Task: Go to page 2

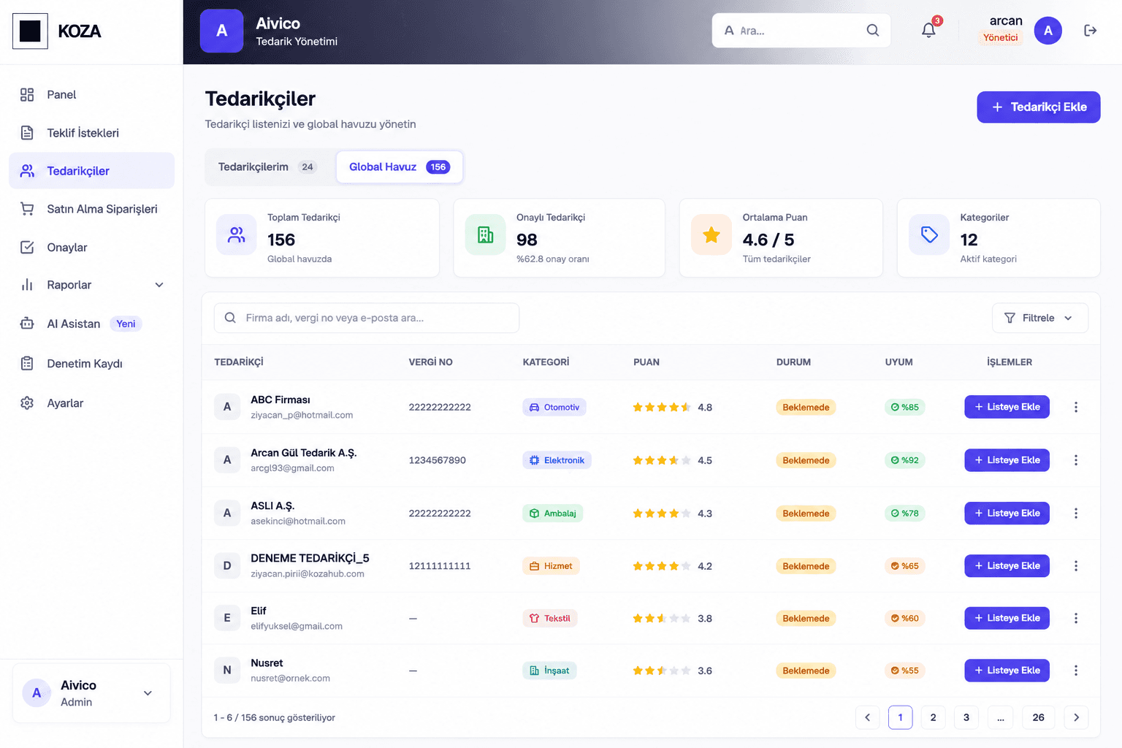Action: (933, 717)
